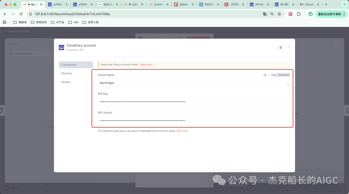Select the Connection tab in the sidebar
The height and width of the screenshot is (194, 349).
point(76,64)
